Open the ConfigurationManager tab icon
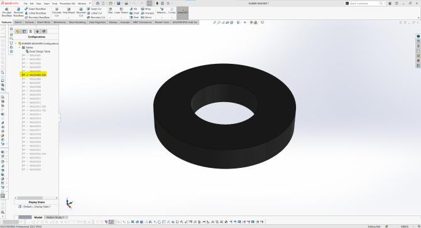The image size is (421, 228). [x=31, y=31]
